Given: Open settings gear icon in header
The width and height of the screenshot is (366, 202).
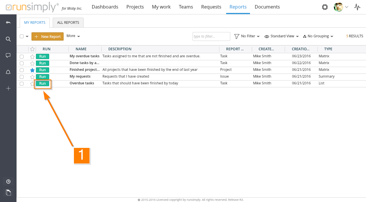Looking at the screenshot, I should point(325,7).
